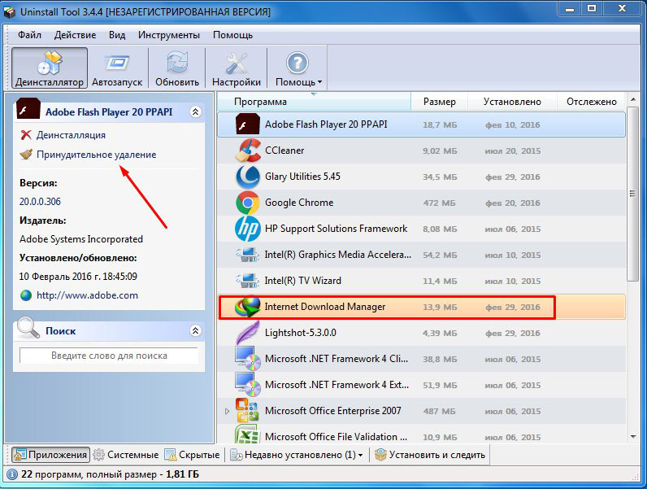Screen dimensions: 647x489
Task: Open the http://www.adobe.com link
Action: coord(87,295)
